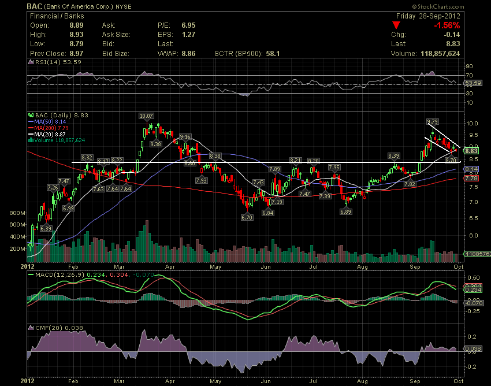Click the 10.07 peak price label
The height and width of the screenshot is (386, 491).
tap(146, 116)
